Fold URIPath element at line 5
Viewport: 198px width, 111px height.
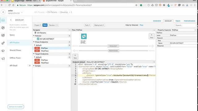coord(77,73)
